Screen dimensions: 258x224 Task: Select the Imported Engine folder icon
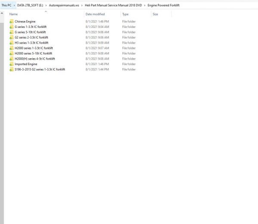pos(11,64)
